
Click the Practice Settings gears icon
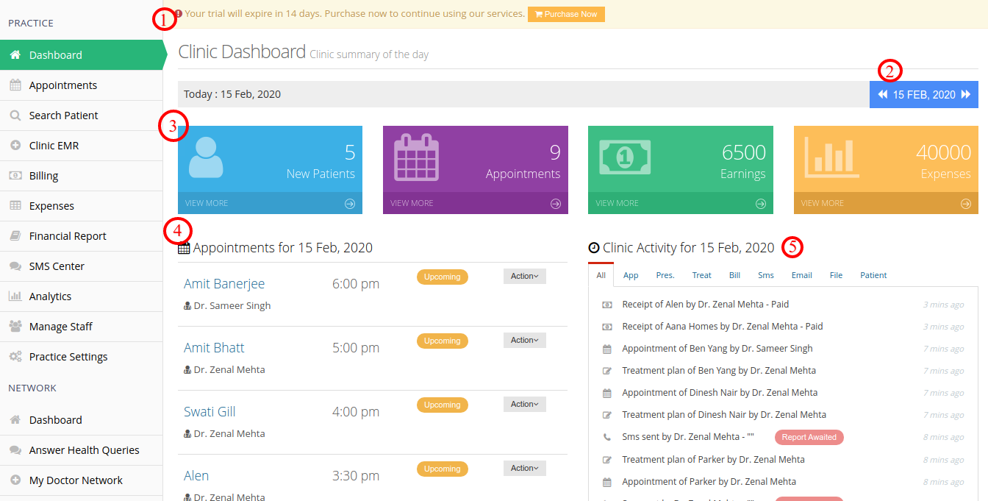(x=15, y=357)
